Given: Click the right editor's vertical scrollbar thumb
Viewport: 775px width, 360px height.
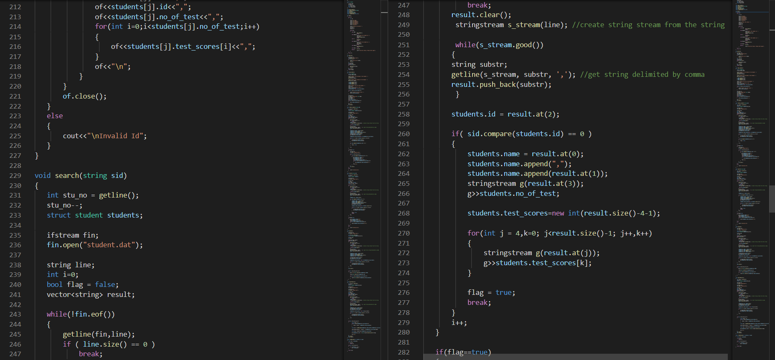Looking at the screenshot, I should [x=772, y=199].
